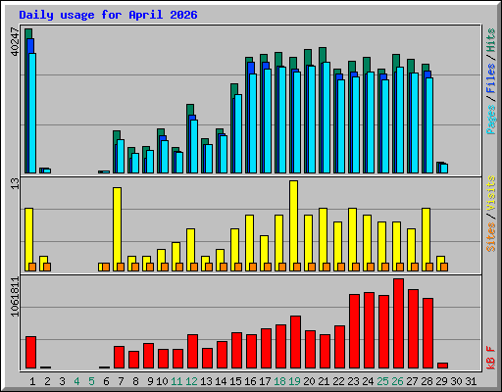Click day label 16 on the x-axis

pos(250,381)
